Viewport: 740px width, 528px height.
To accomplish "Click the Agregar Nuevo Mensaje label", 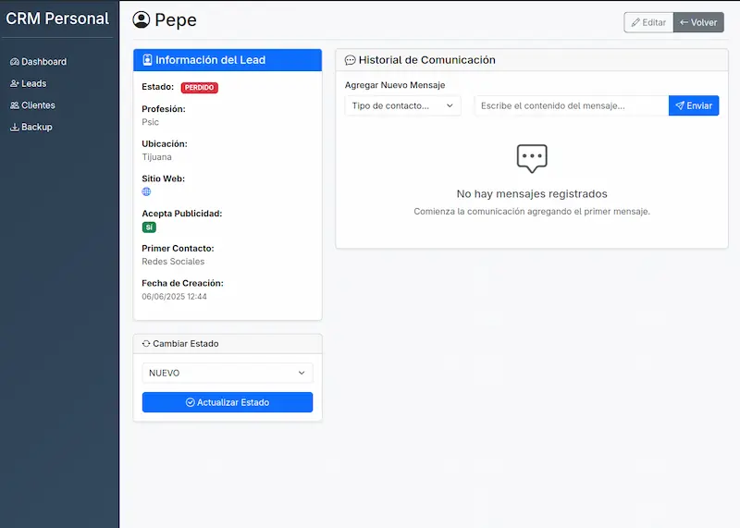I will 395,85.
